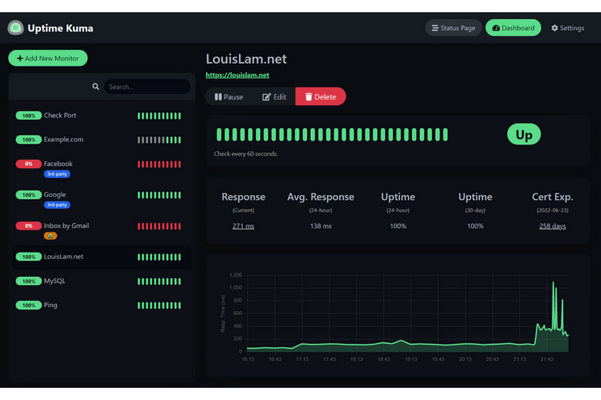Click the green Up status badge
601x400 pixels.
click(x=524, y=134)
